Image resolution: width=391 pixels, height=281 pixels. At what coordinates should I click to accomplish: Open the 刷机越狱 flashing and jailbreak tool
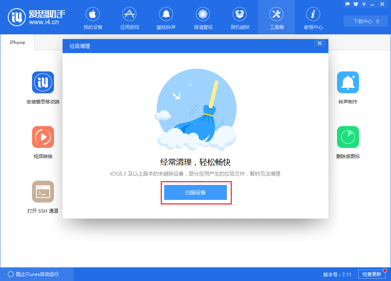pos(240,18)
